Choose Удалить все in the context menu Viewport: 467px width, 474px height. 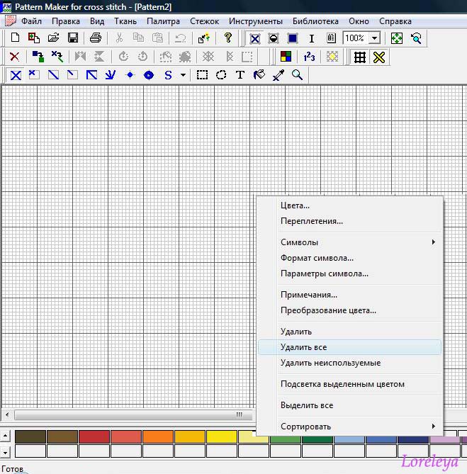coord(350,347)
